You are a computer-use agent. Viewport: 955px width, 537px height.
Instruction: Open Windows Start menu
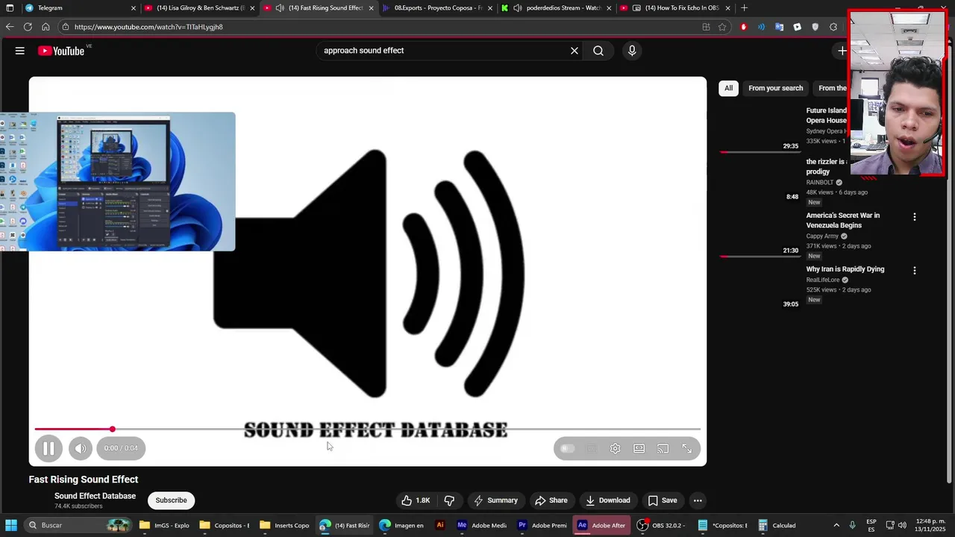[11, 525]
